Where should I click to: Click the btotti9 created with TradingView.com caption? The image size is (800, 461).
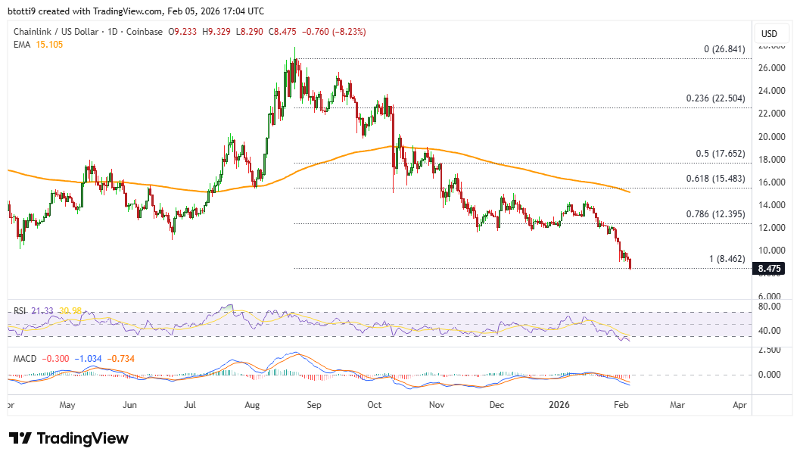(x=135, y=11)
